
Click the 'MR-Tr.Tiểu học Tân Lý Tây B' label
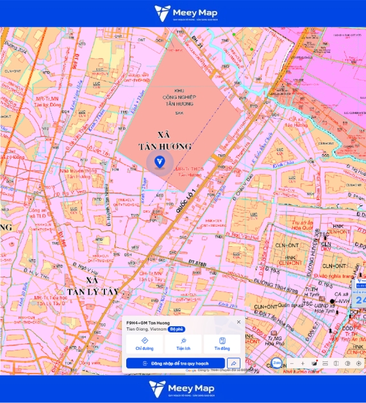coord(51,300)
